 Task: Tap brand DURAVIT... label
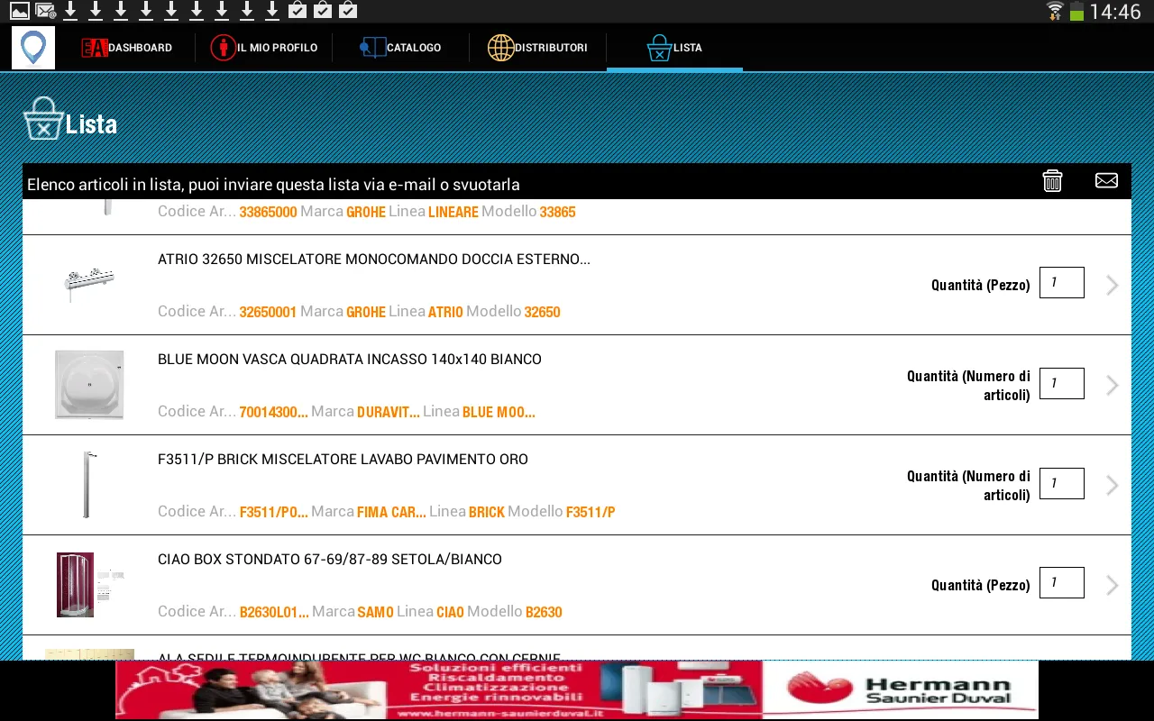click(389, 413)
